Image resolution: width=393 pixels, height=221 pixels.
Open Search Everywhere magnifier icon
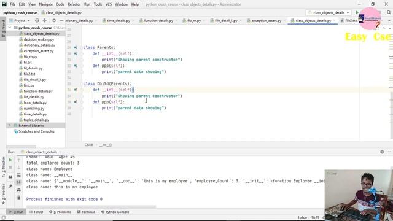click(x=389, y=12)
